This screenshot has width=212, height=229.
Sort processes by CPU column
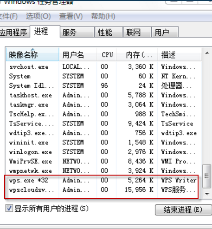coord(107,54)
